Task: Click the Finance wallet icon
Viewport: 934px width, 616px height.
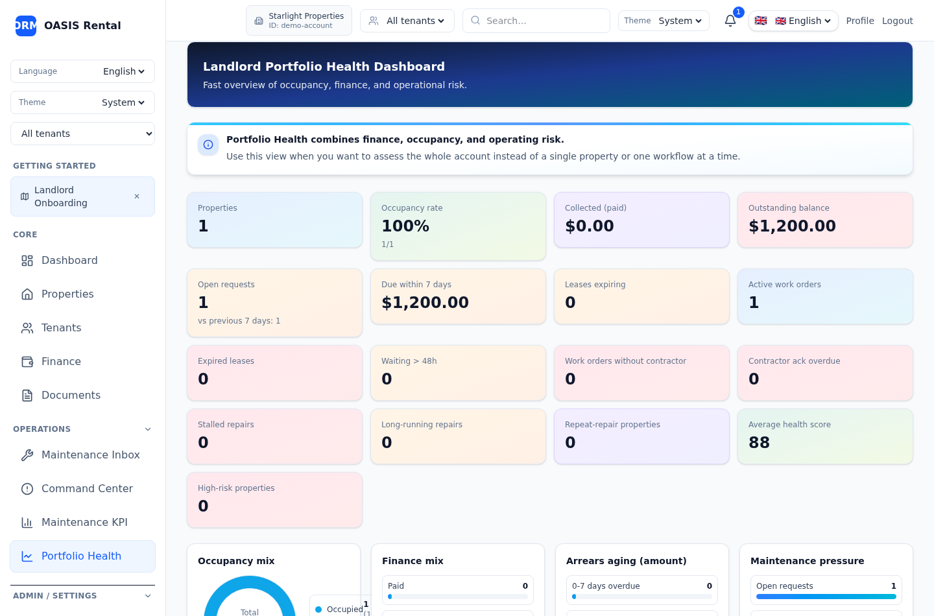Action: pyautogui.click(x=27, y=362)
